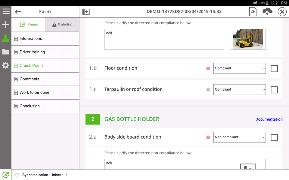
Task: Preview the form document with the eye icon
Action: click(x=253, y=12)
